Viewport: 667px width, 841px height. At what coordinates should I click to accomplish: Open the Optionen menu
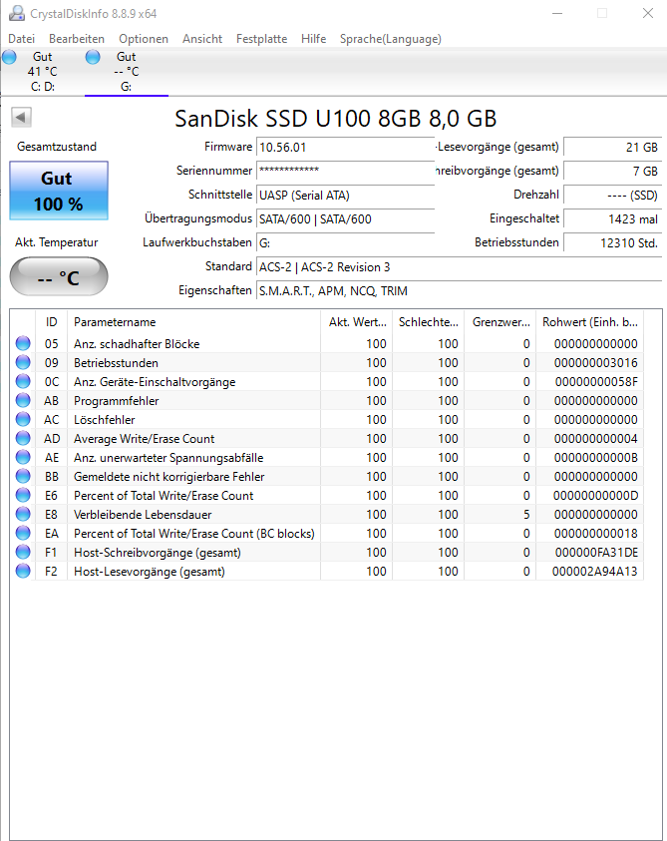click(144, 39)
